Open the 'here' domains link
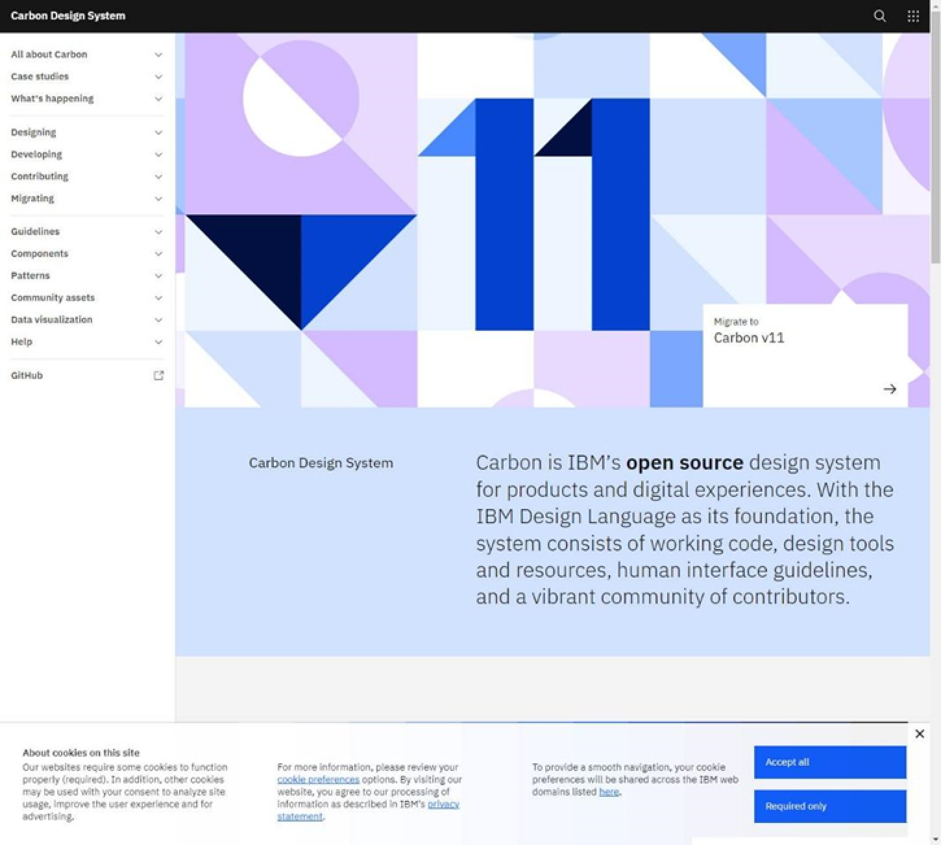The height and width of the screenshot is (845, 941). tap(609, 792)
